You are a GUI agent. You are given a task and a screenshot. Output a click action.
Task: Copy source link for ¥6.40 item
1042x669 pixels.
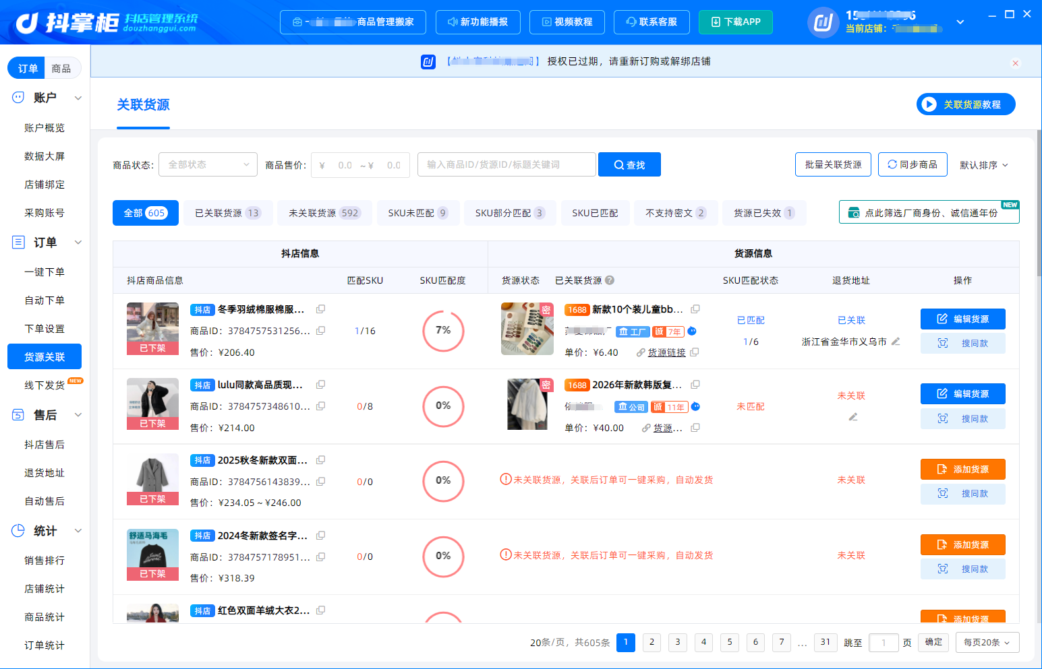point(695,352)
